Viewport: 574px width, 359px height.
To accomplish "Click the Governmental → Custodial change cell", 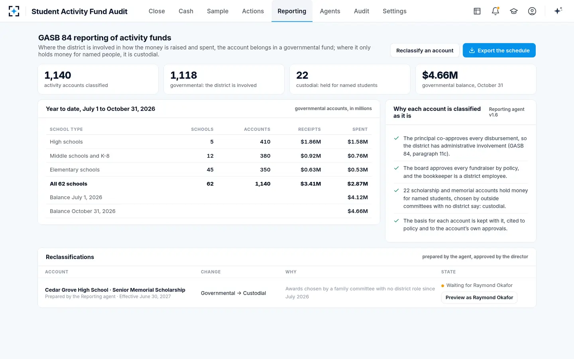I will point(233,293).
